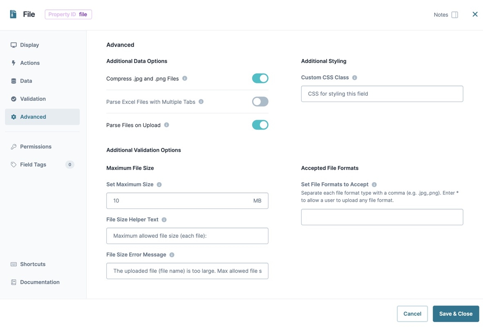Click info icon beside Compress .jpg and .png Files
Viewport: 483px width, 328px height.
pyautogui.click(x=185, y=78)
